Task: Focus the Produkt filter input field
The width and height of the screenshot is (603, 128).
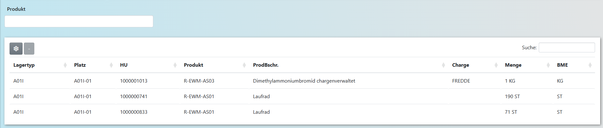Action: point(79,21)
